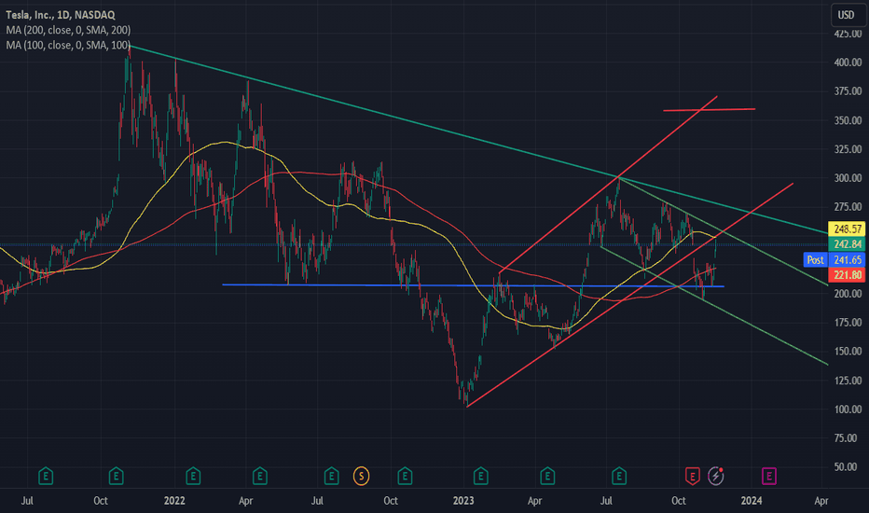Viewport: 869px width, 513px height.
Task: Open the USD currency selector
Action: pos(848,15)
